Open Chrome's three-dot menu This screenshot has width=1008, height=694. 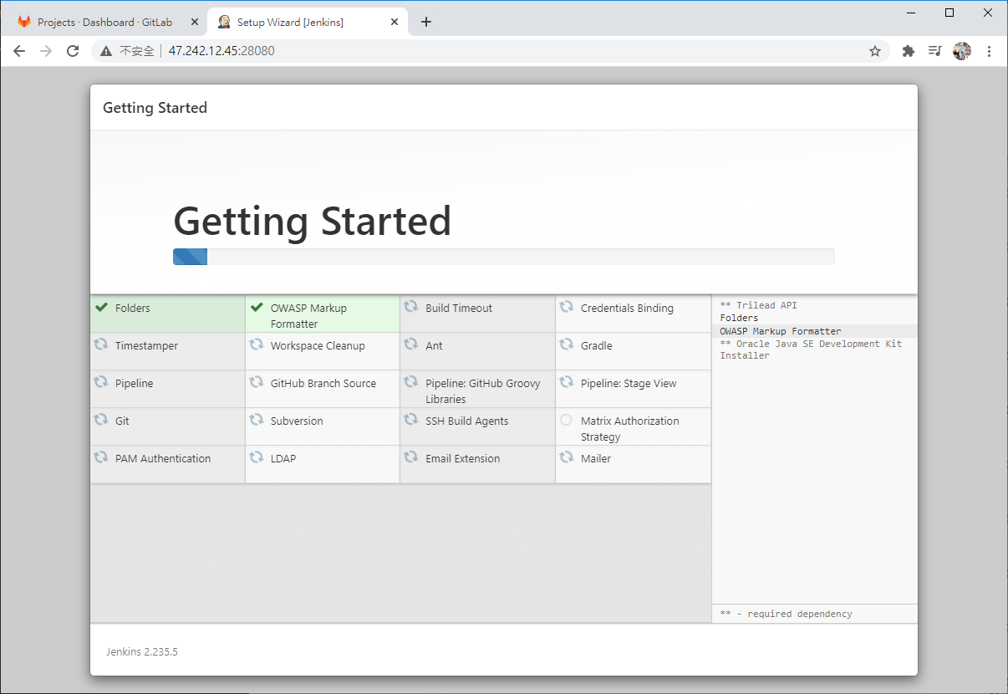(x=990, y=51)
